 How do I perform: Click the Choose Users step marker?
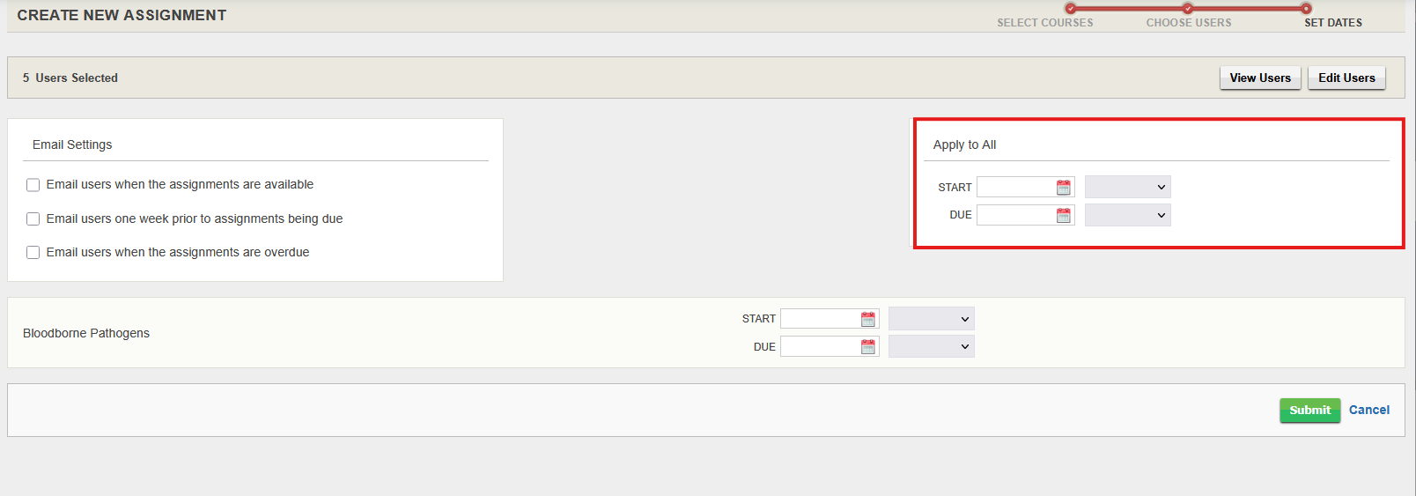(1188, 9)
